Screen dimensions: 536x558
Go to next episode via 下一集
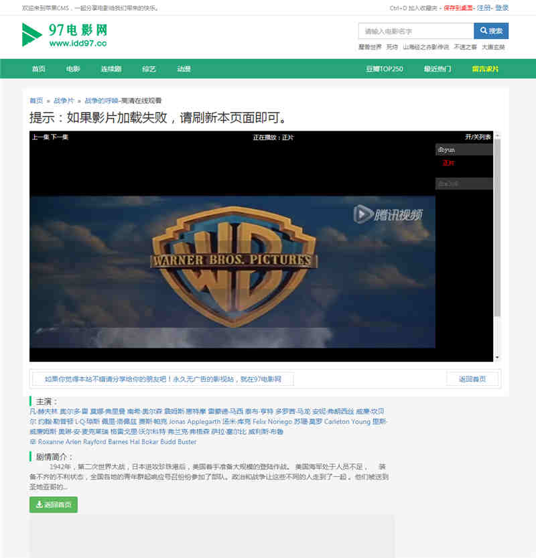(60, 137)
